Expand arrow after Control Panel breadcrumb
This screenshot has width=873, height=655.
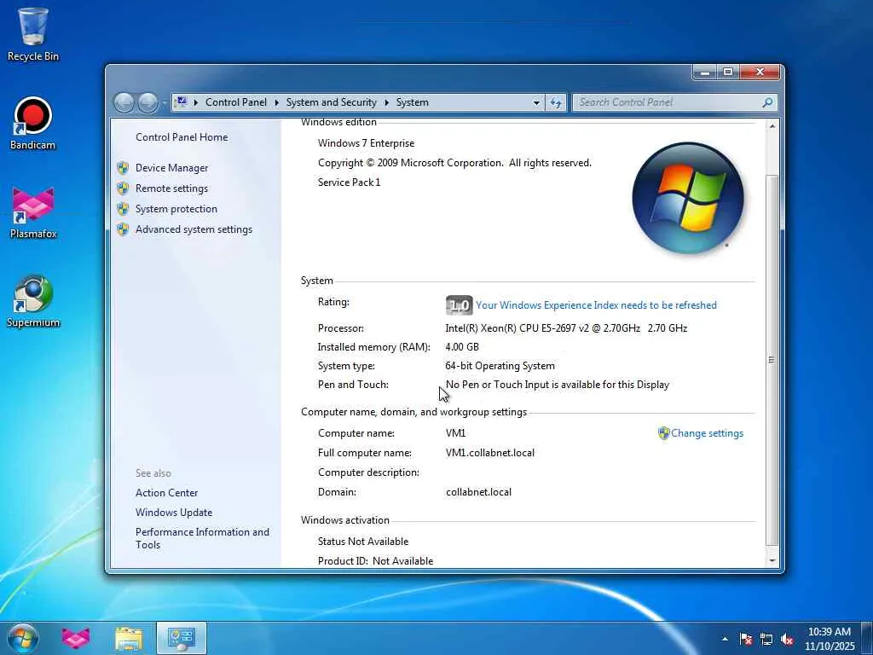tap(277, 102)
